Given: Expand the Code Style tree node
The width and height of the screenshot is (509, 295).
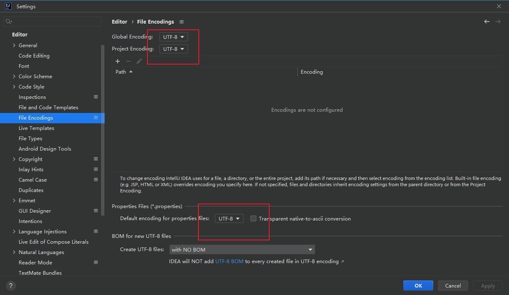Looking at the screenshot, I should coord(14,87).
